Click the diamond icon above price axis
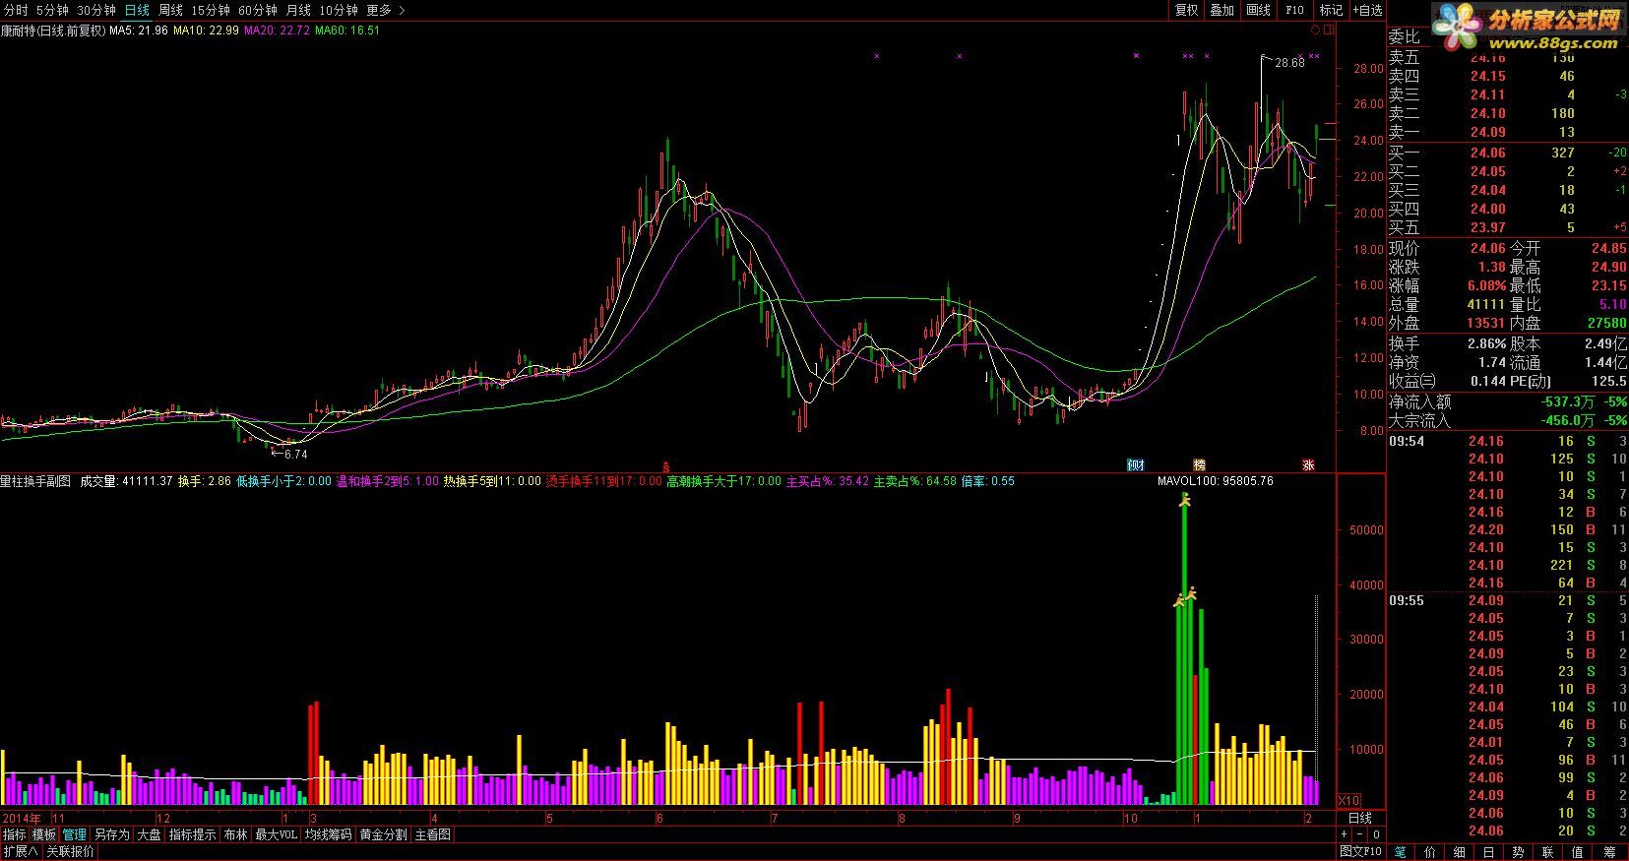The width and height of the screenshot is (1629, 861). point(1316,30)
